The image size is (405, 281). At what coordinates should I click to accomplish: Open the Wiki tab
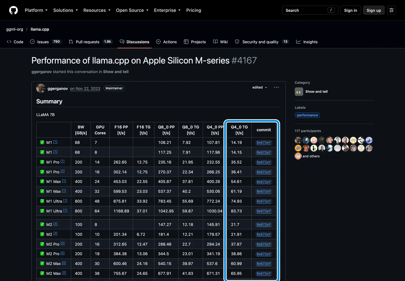coord(220,42)
